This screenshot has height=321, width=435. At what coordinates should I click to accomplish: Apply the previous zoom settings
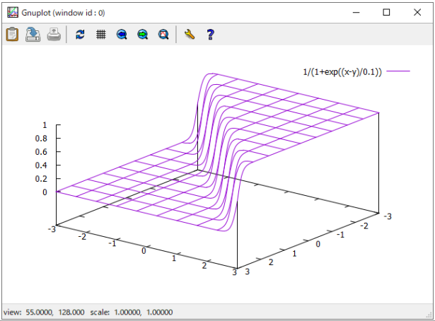tap(122, 34)
